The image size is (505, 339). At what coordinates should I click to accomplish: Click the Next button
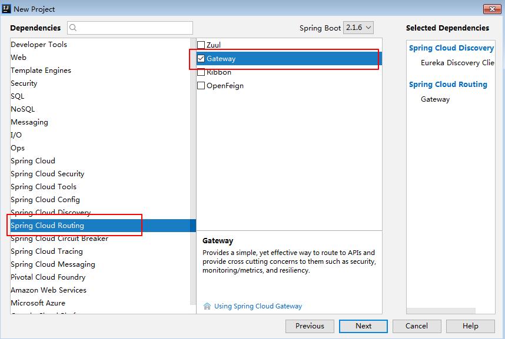tap(363, 326)
